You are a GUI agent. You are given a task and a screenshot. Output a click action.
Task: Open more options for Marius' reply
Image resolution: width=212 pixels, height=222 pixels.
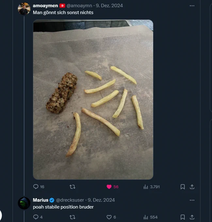pos(192,200)
